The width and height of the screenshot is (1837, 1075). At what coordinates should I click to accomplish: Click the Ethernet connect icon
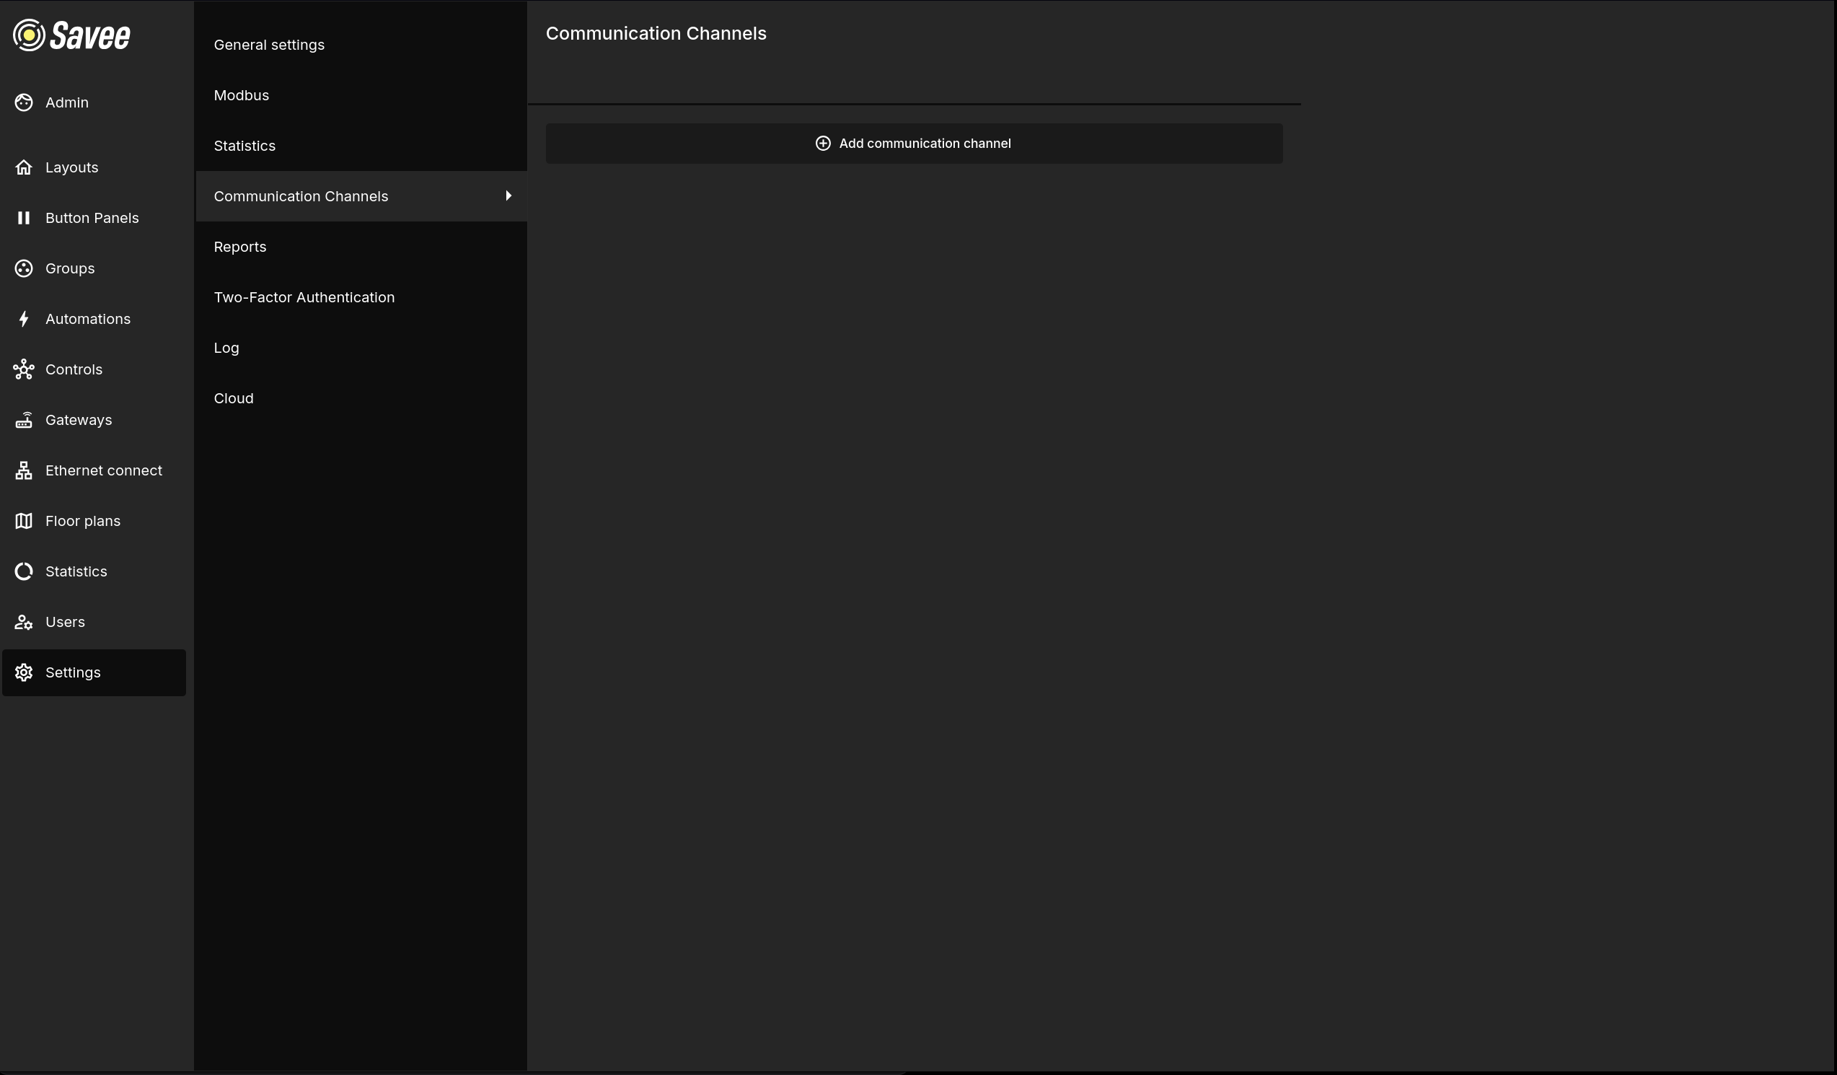pos(23,470)
